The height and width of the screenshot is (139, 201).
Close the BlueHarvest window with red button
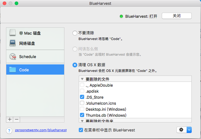[x=4, y=3]
